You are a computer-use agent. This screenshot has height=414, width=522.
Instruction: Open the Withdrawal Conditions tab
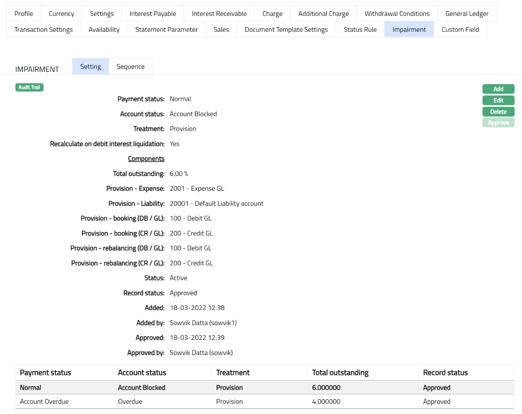(396, 13)
